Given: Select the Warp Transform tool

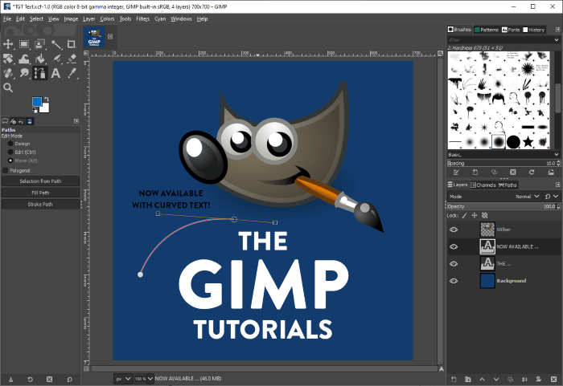Looking at the screenshot, I should (x=24, y=59).
